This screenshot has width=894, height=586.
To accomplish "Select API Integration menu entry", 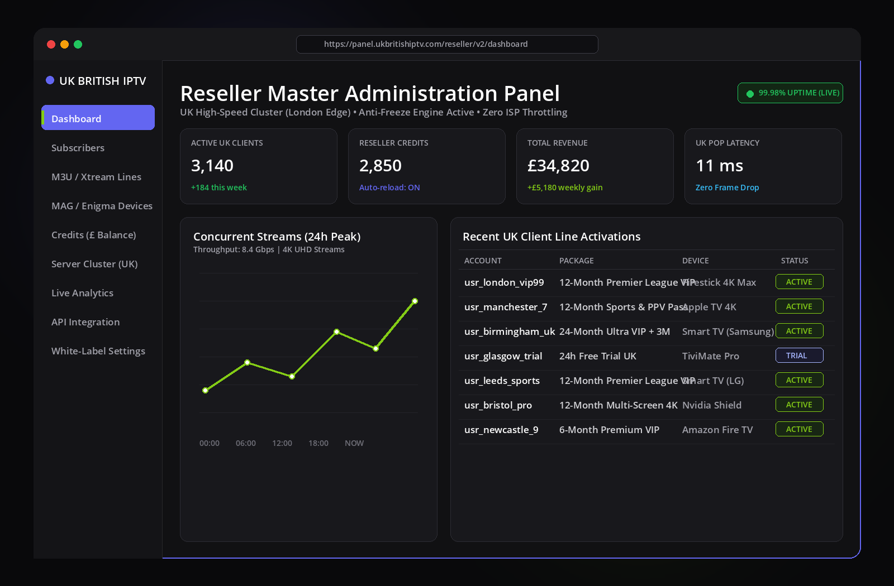I will tap(85, 322).
